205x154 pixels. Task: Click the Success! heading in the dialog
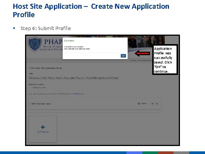[69, 41]
